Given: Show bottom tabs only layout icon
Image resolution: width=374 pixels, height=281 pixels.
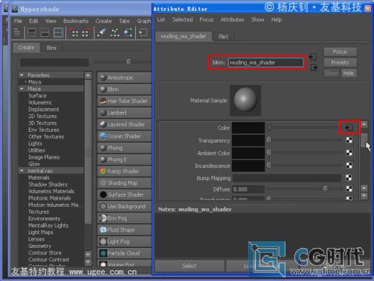Looking at the screenshot, I should point(45,32).
